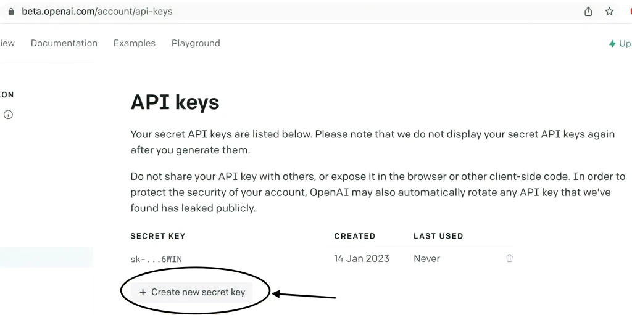The width and height of the screenshot is (632, 315).
Task: Click the green lightning bolt Upgrade icon
Action: [612, 44]
